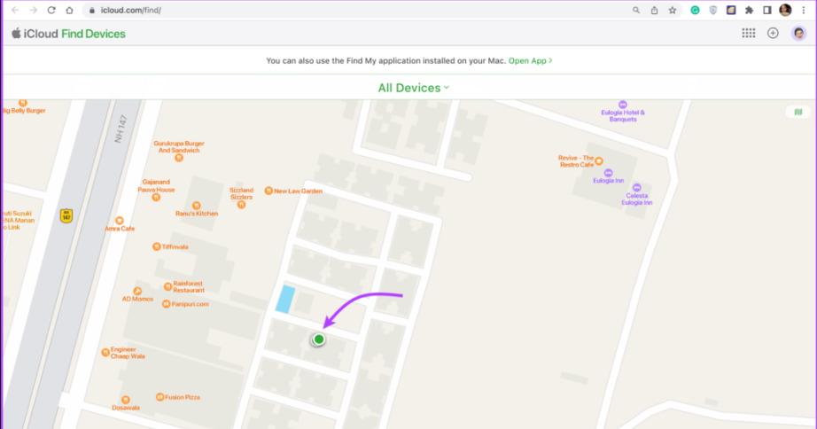Open Chrome three-dot menu
The image size is (817, 429).
point(804,10)
